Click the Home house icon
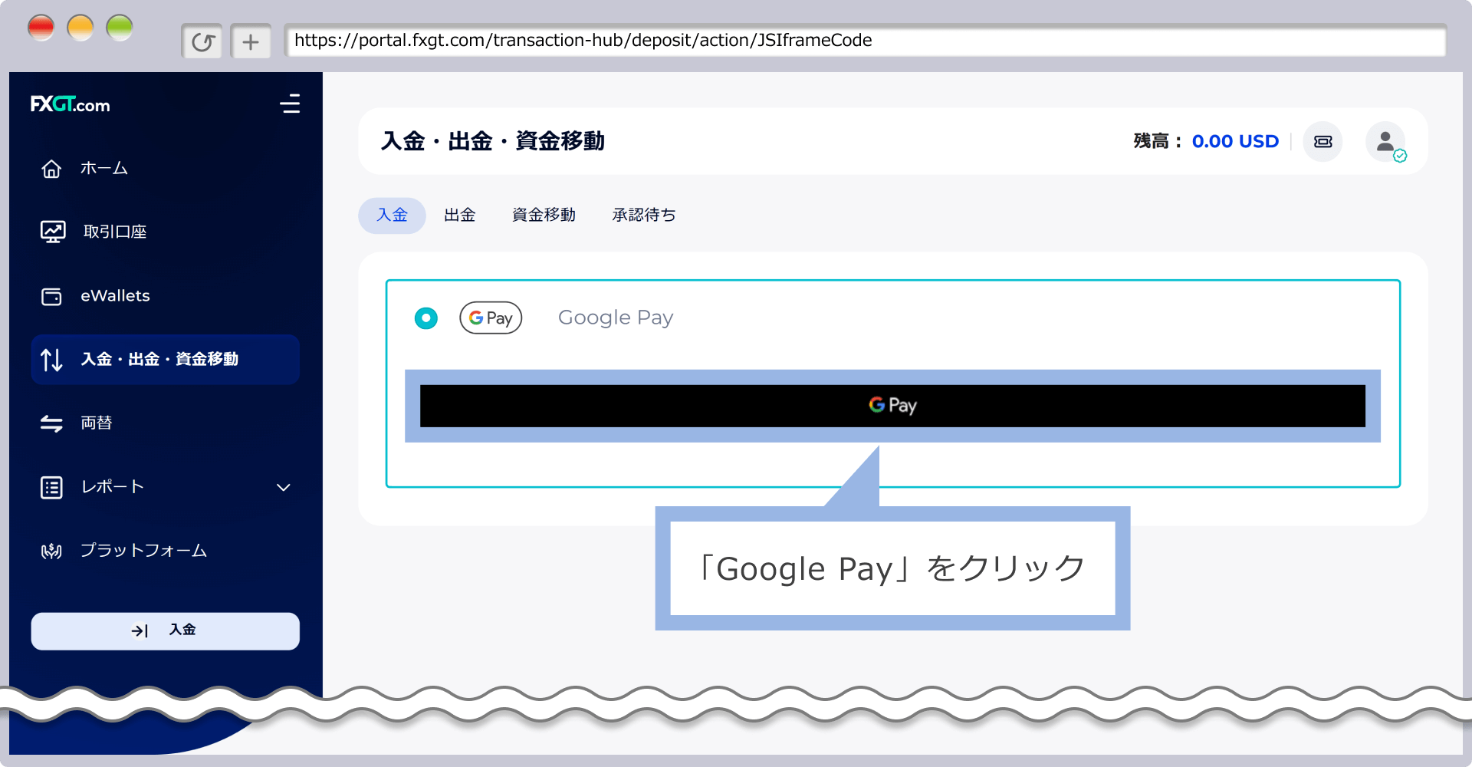 click(x=51, y=168)
